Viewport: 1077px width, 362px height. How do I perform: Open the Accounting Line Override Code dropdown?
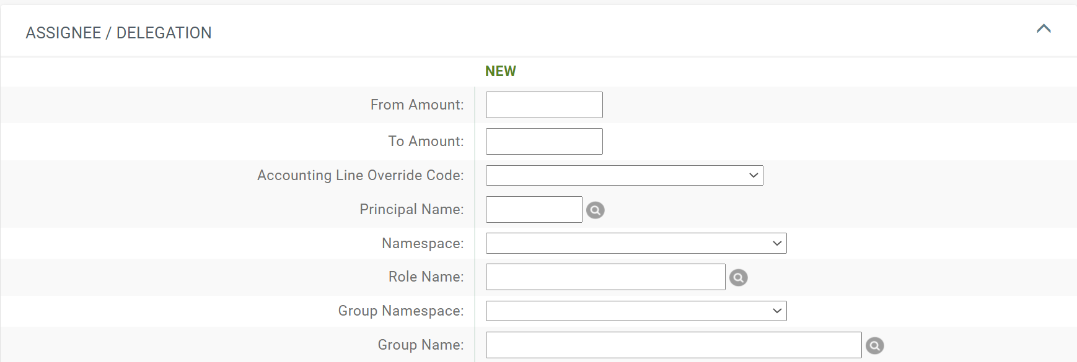pos(624,176)
